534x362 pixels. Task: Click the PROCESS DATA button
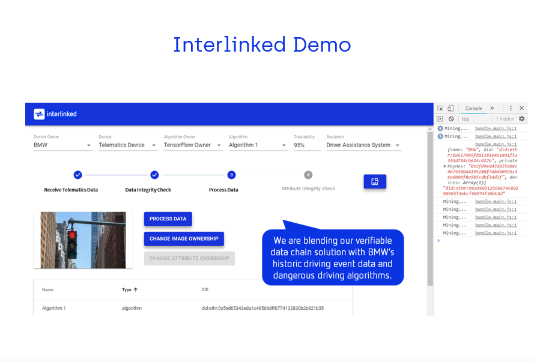pyautogui.click(x=168, y=219)
